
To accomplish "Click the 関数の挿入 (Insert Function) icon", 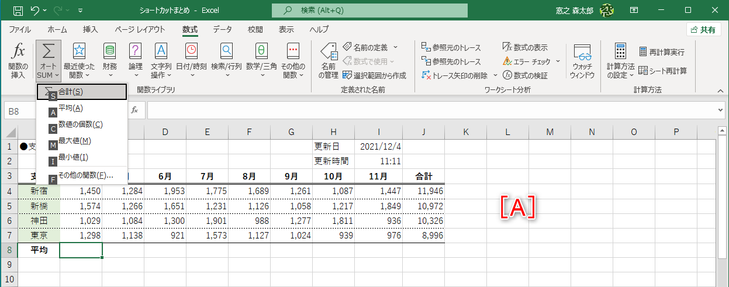I will [18, 51].
